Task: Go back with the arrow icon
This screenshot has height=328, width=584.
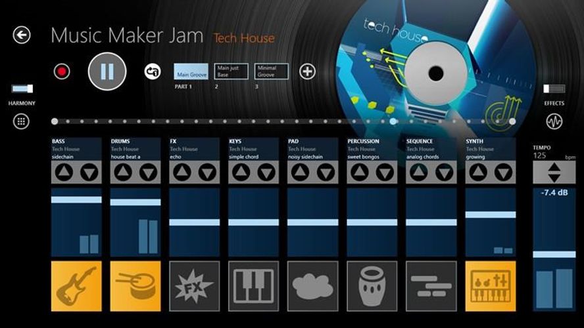Action: tap(22, 35)
